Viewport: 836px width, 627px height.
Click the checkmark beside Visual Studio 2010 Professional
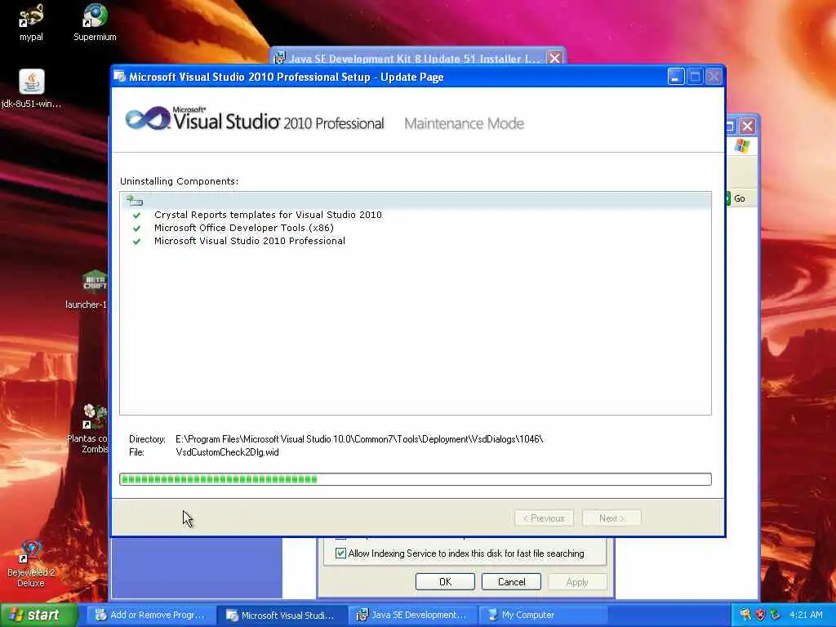136,241
